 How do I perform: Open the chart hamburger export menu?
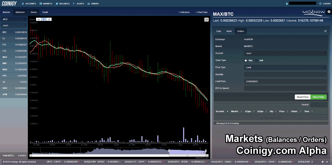[206, 20]
